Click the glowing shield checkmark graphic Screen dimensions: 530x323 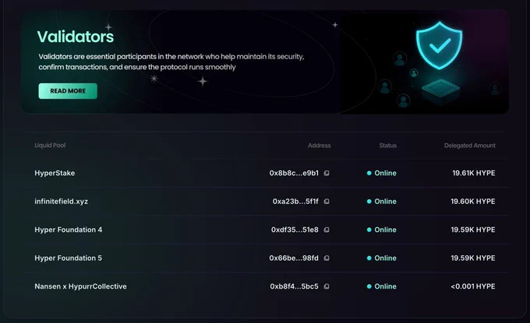(x=439, y=46)
